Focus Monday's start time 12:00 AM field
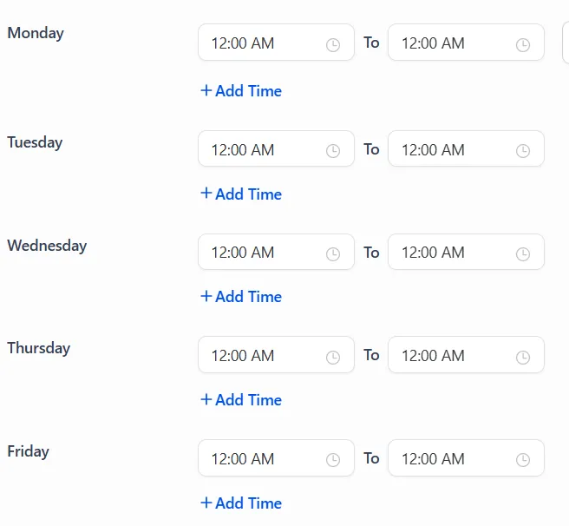The width and height of the screenshot is (569, 526). point(260,43)
